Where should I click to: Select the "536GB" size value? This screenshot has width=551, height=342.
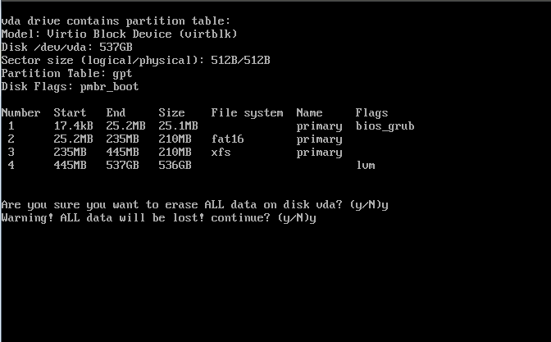pos(175,165)
